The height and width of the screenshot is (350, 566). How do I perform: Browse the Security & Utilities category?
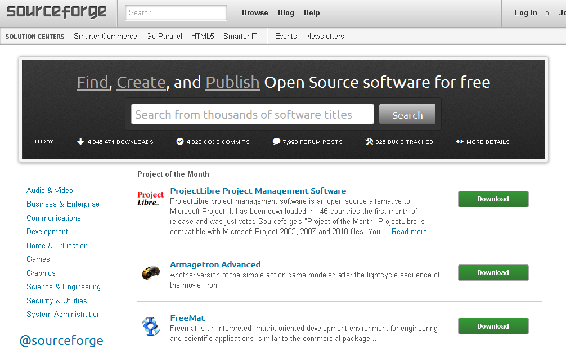click(57, 300)
